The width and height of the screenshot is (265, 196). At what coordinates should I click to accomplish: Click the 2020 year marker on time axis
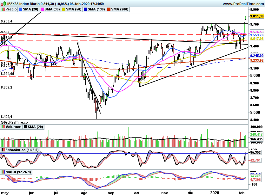pos(215,193)
